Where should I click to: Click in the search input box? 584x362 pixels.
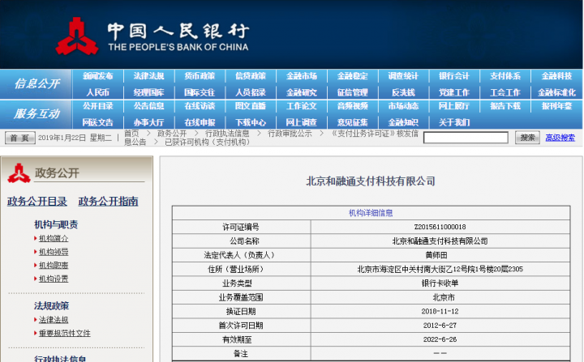click(466, 138)
